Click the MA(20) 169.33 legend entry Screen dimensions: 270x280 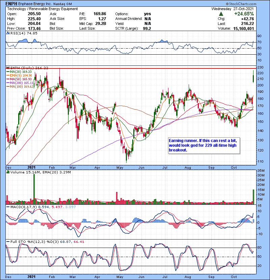coord(19,72)
